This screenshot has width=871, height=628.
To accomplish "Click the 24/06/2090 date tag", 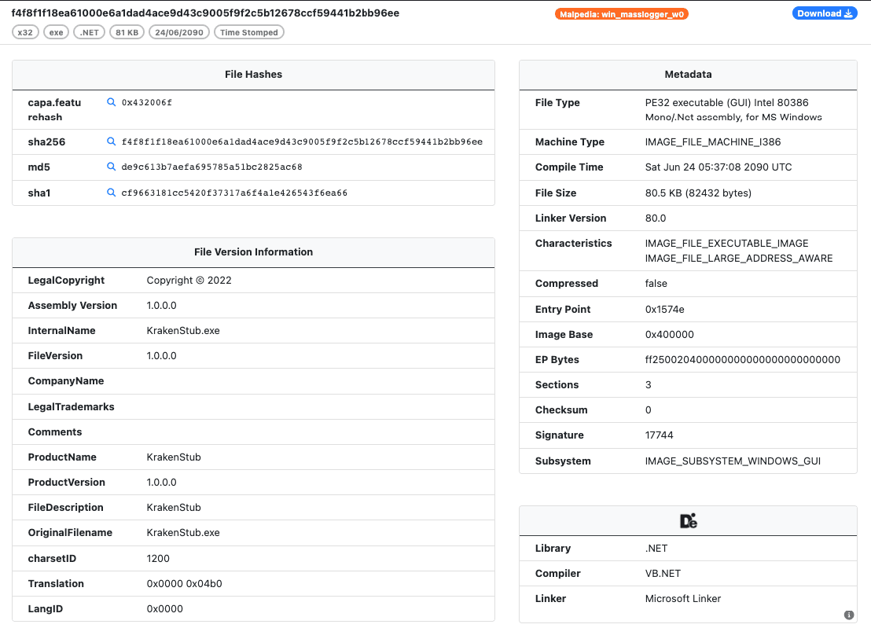I will pos(179,32).
